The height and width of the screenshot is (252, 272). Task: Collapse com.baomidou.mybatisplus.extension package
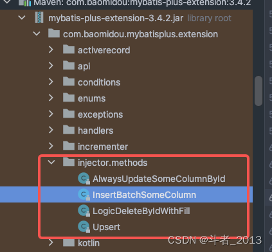tap(37, 33)
